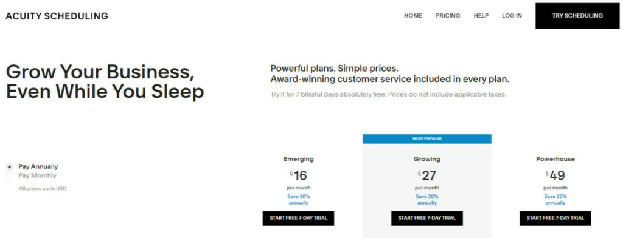This screenshot has height=238, width=623.
Task: Select the Pay Annually radio button
Action: 10,167
